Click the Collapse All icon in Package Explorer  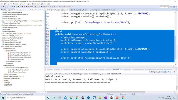[x=31, y=10]
